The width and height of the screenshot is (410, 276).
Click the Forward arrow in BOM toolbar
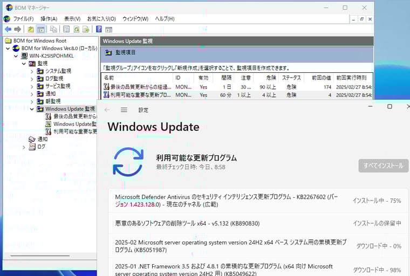click(17, 29)
